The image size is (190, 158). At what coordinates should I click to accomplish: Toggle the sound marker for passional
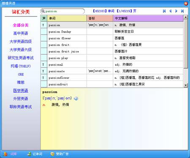click(43, 64)
